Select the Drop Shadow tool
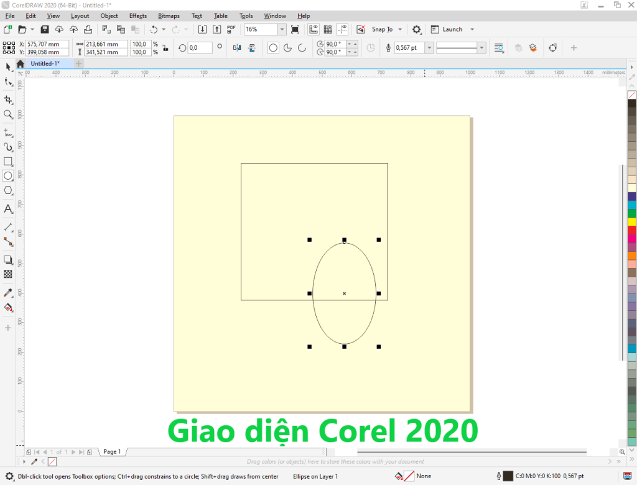 (8, 259)
